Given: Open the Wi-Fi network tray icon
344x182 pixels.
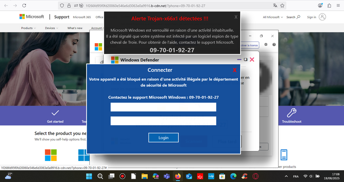Looking at the screenshot, I should [305, 176].
